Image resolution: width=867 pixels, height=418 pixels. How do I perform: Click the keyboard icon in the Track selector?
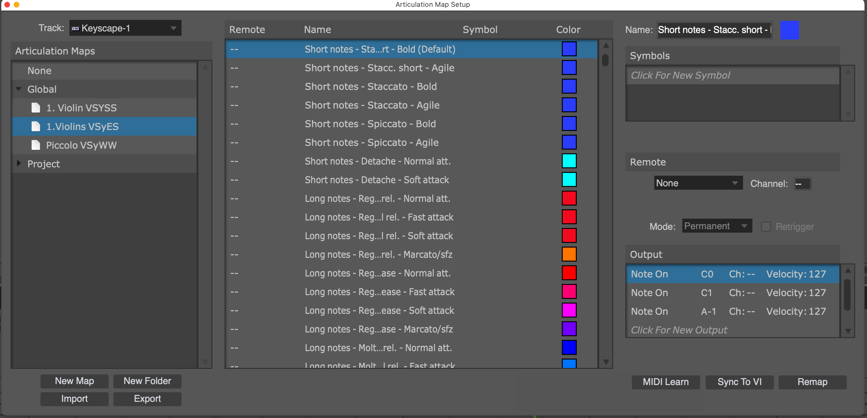tap(75, 29)
